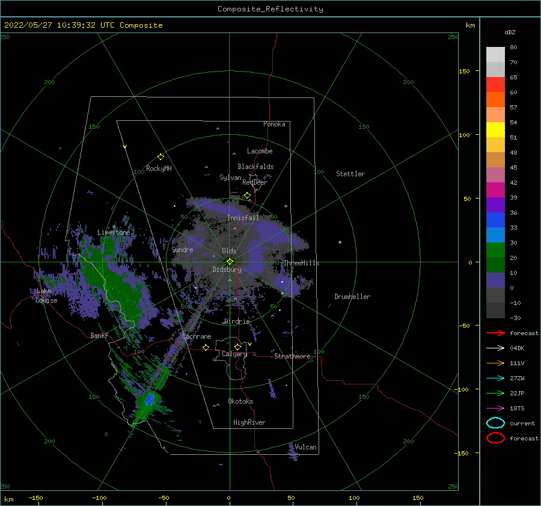
Task: Select the purple 36-39 dBZ swatch
Action: (495, 205)
